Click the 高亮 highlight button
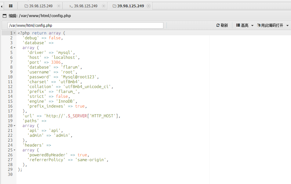This screenshot has height=184, width=291. coord(242,26)
